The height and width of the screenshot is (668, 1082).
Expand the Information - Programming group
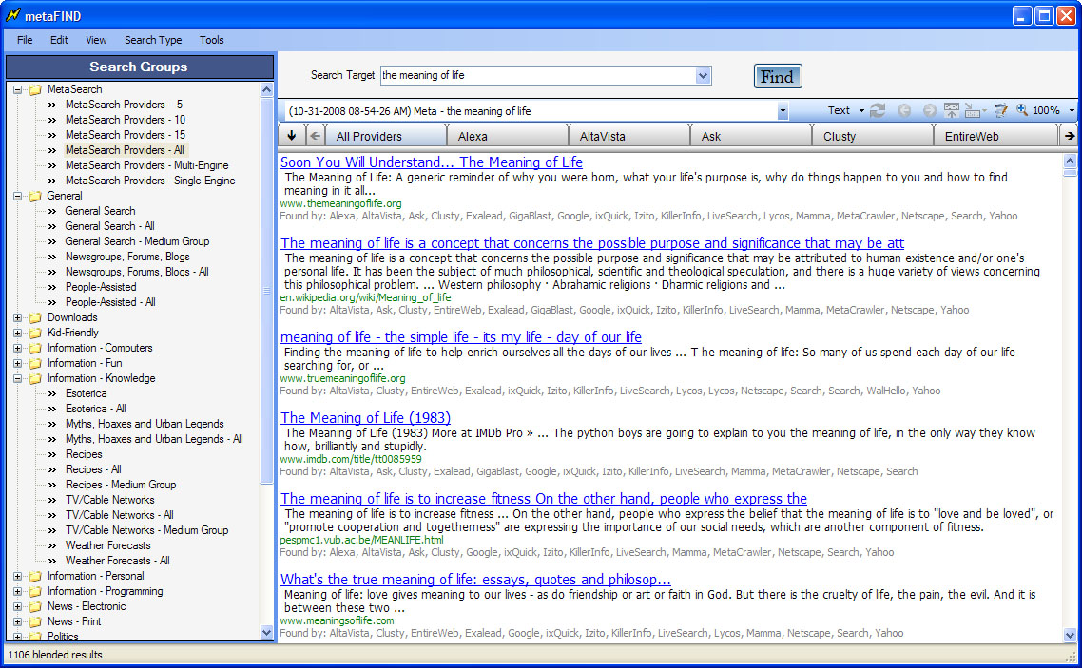tap(18, 591)
